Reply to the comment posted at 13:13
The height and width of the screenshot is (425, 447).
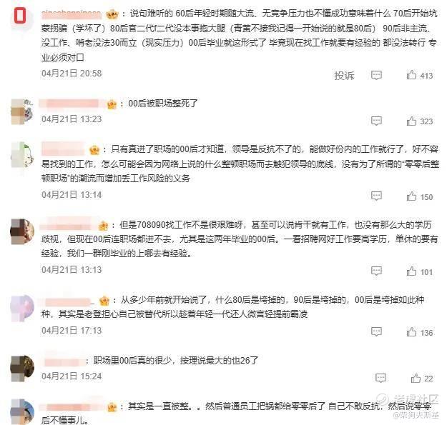tap(376, 271)
